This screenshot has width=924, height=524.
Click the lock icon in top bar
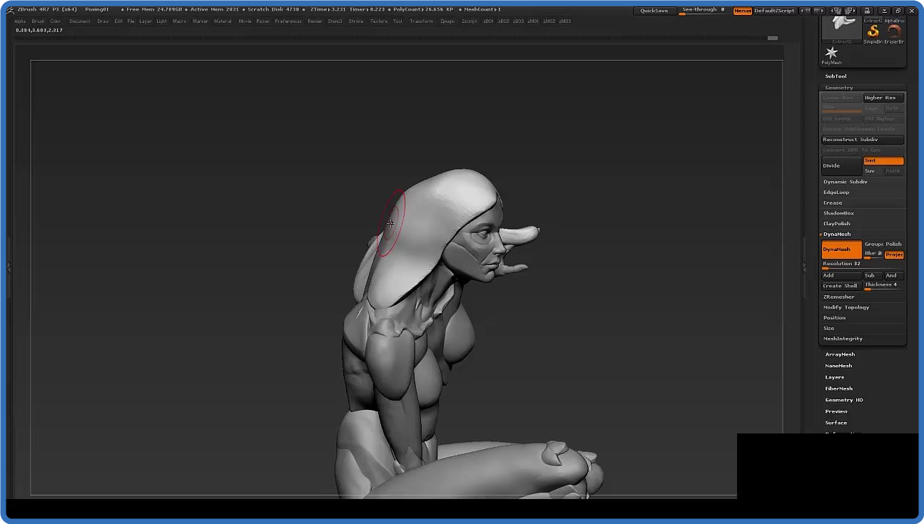pos(866,11)
